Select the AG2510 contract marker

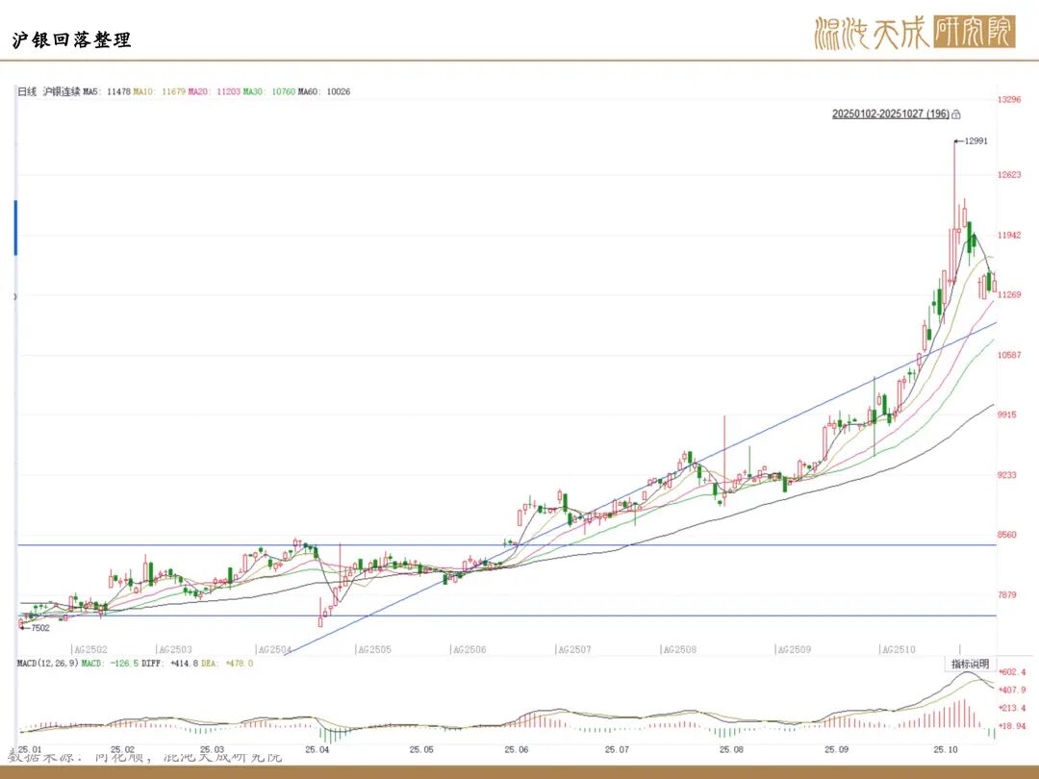tap(900, 650)
